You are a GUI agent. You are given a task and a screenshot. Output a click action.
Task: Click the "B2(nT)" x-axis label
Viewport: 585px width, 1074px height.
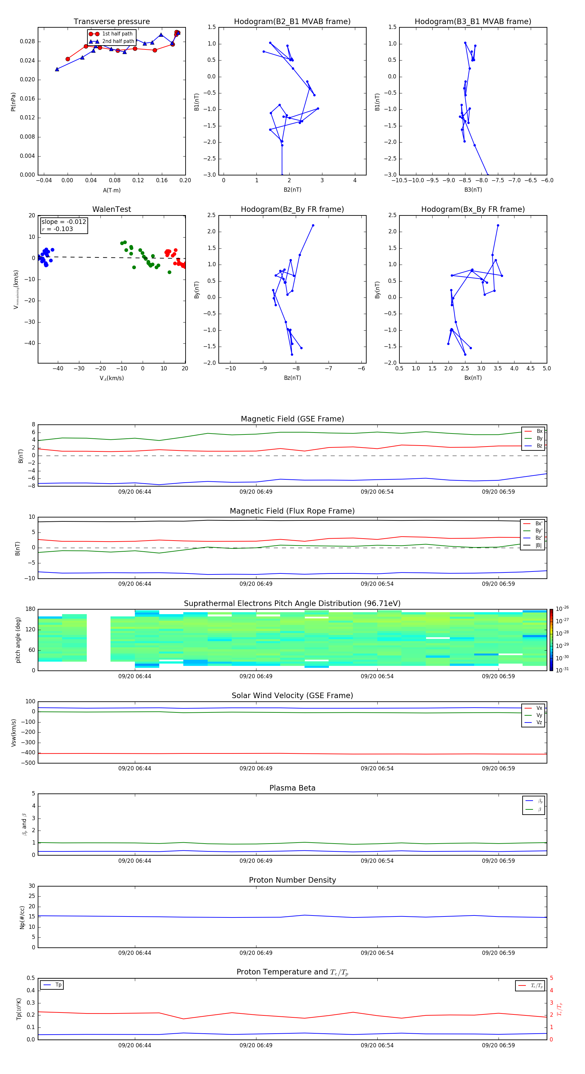point(292,190)
